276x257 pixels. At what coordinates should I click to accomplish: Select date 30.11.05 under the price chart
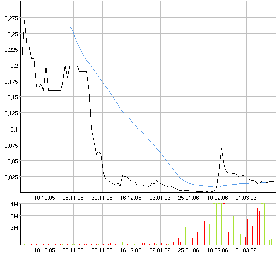tap(102, 198)
